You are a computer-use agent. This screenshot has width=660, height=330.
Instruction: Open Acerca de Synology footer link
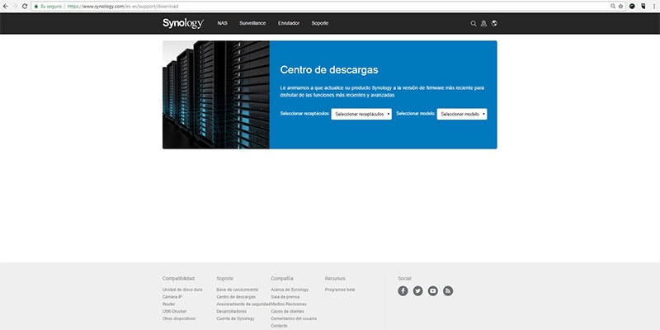(290, 290)
